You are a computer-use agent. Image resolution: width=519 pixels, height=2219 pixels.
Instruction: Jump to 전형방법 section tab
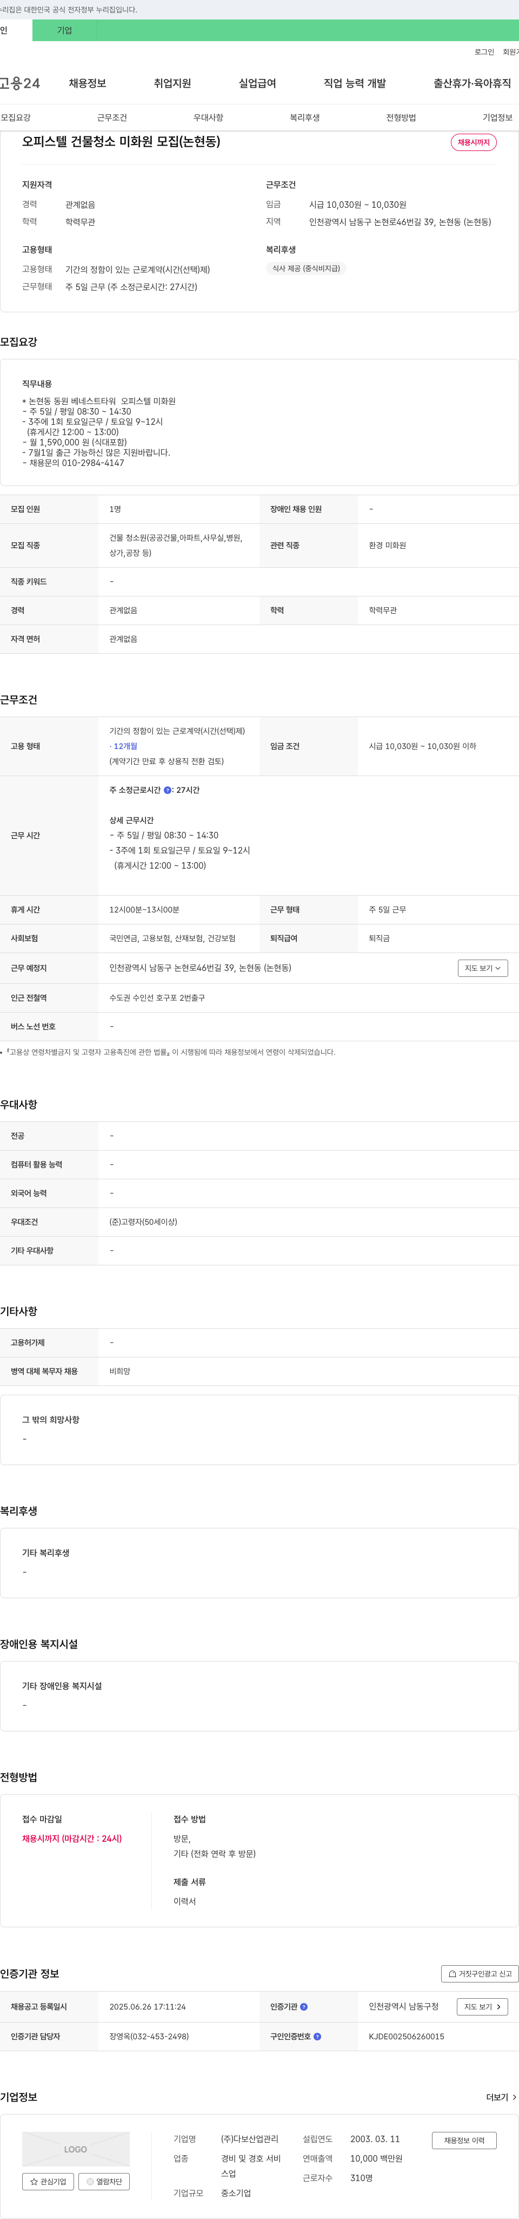pos(401,117)
